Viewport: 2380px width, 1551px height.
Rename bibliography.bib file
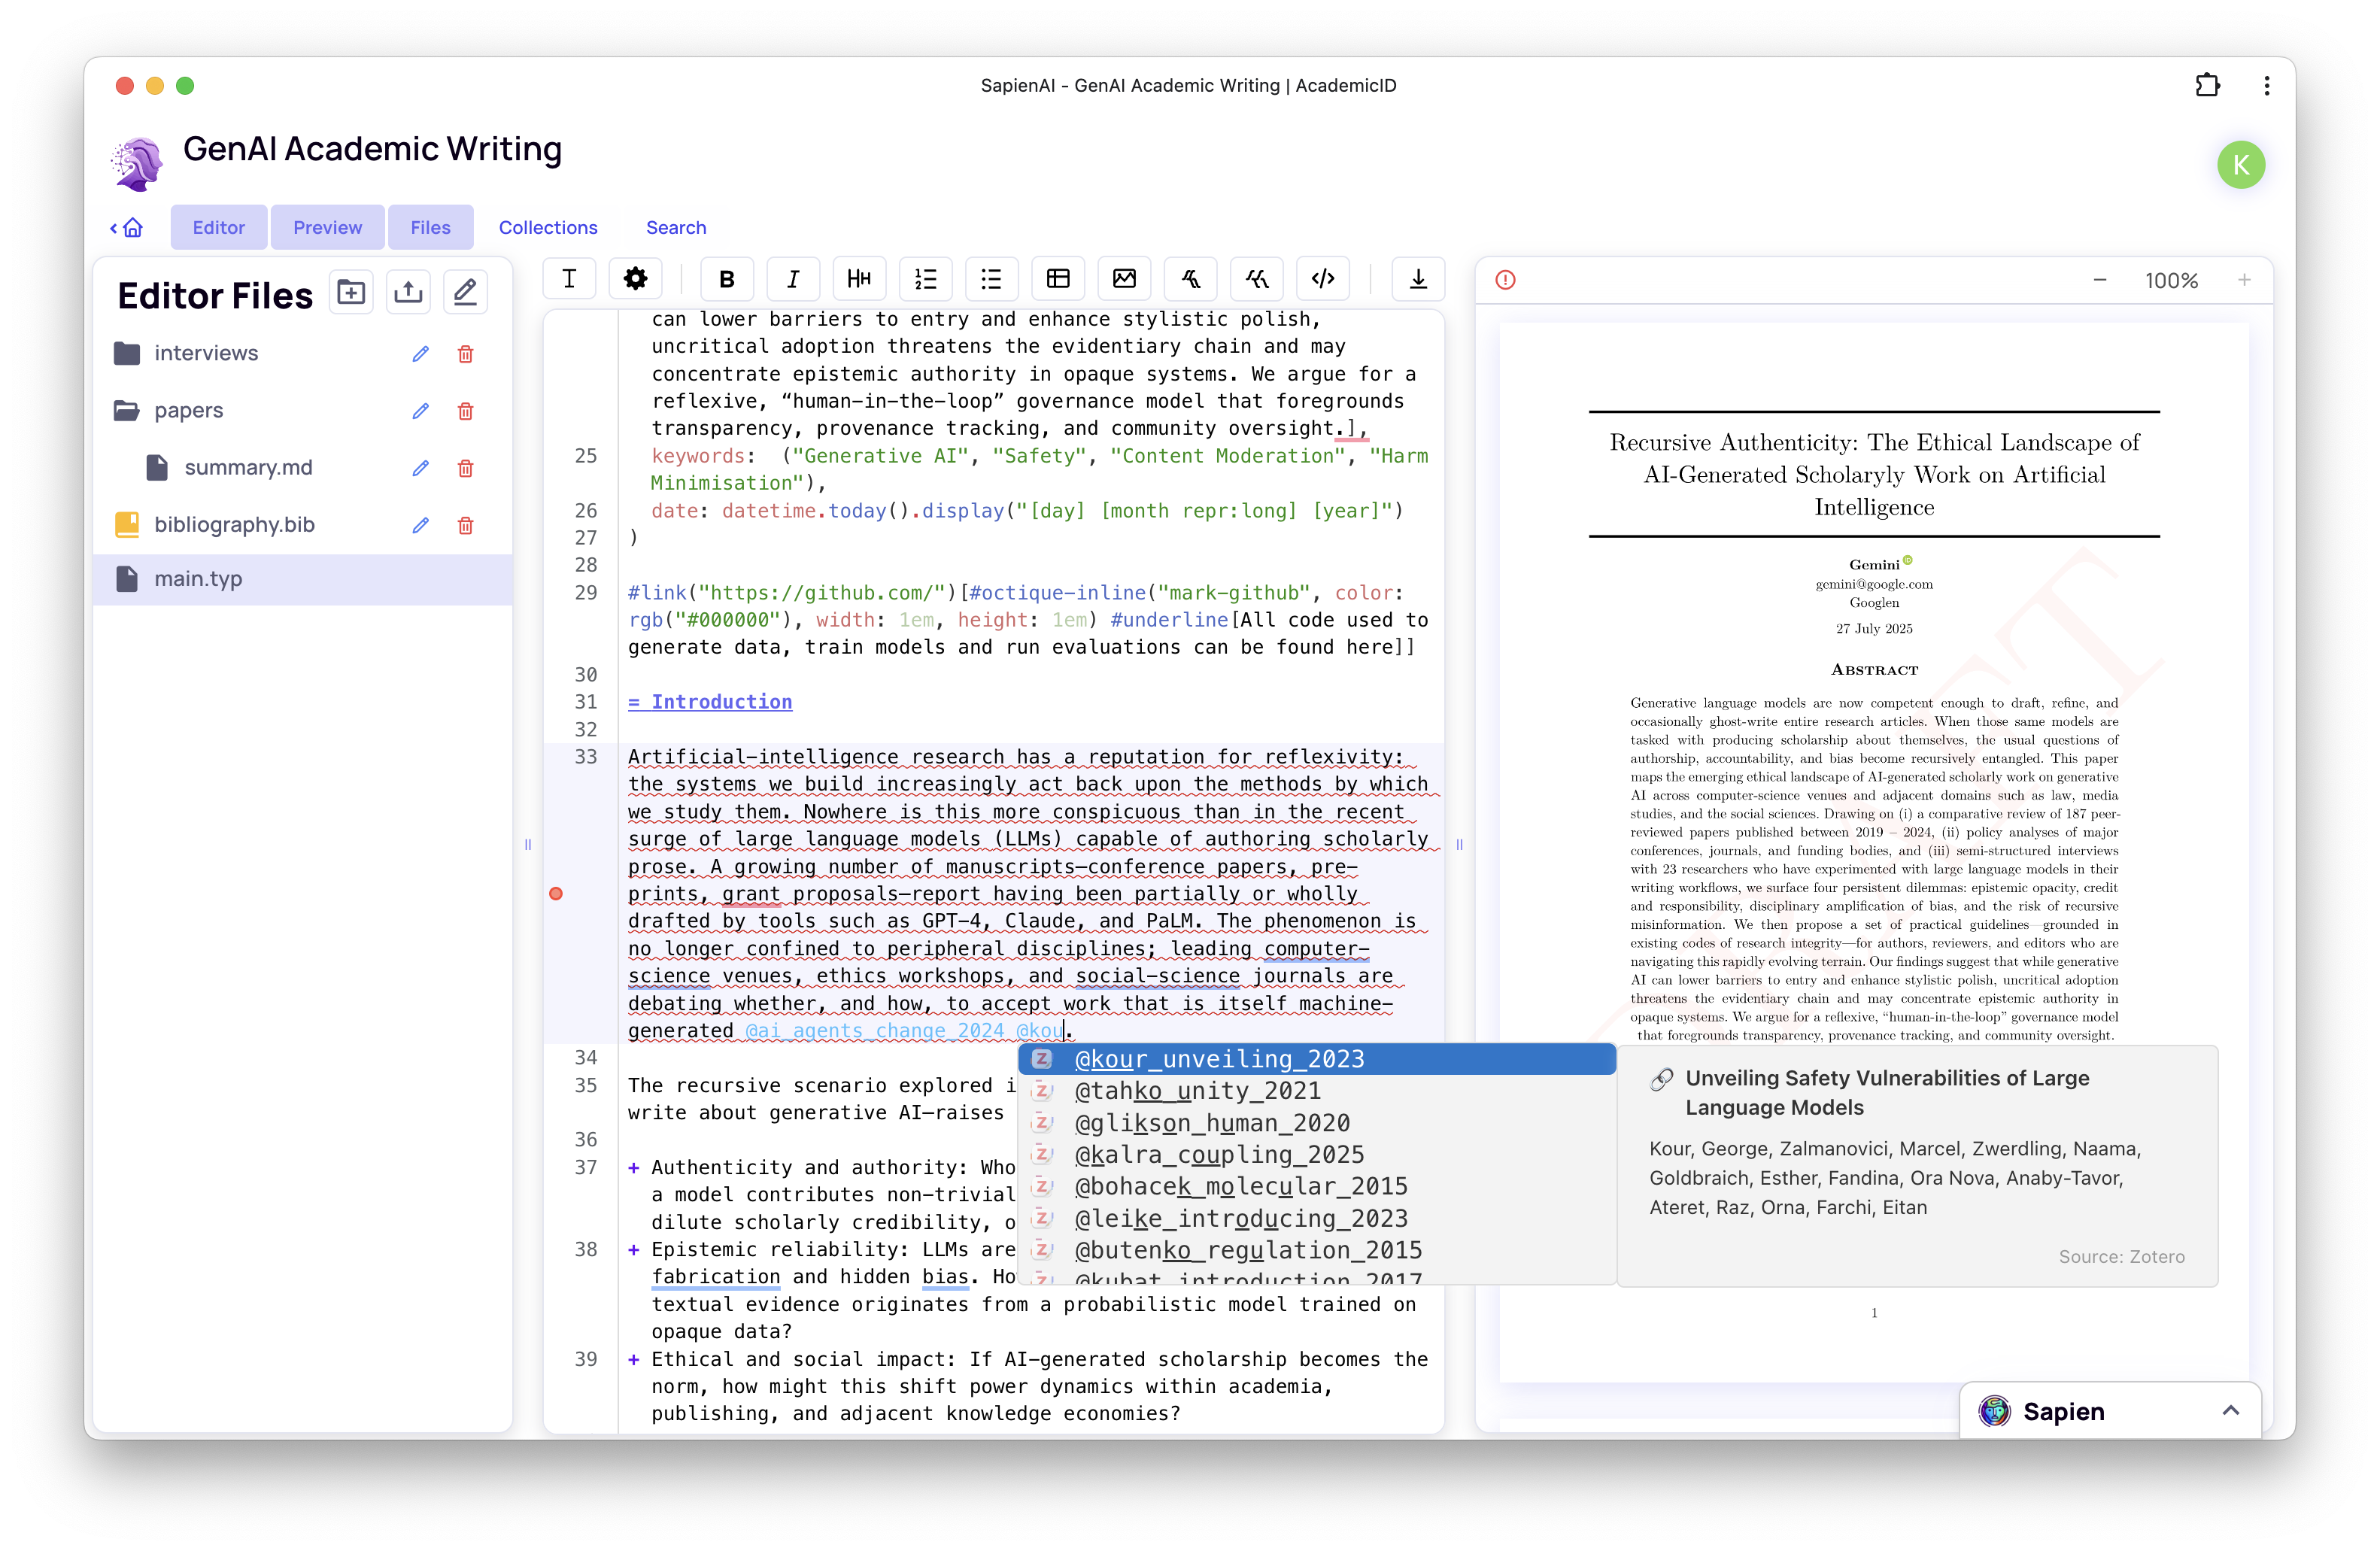pos(420,525)
